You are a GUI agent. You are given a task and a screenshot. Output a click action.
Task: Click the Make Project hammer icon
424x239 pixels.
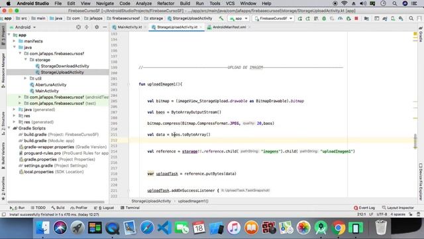pyautogui.click(x=221, y=19)
